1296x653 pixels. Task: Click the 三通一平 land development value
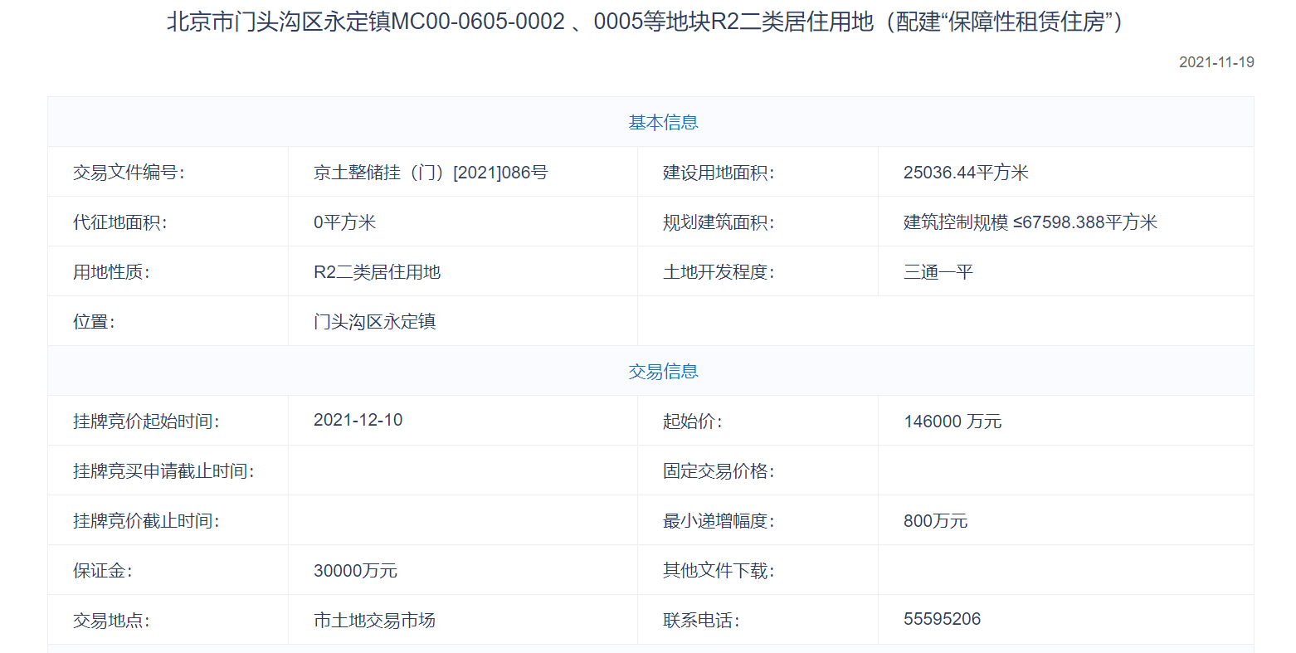tap(938, 272)
